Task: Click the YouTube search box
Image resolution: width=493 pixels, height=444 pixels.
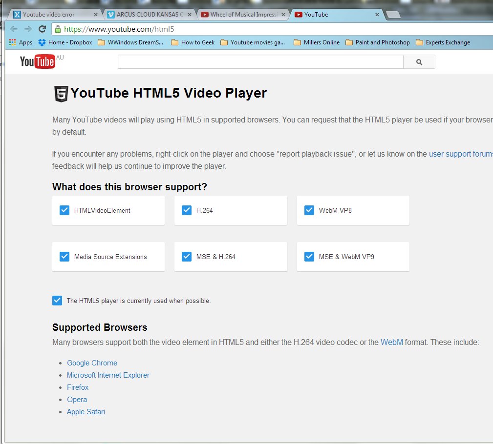Action: 260,62
